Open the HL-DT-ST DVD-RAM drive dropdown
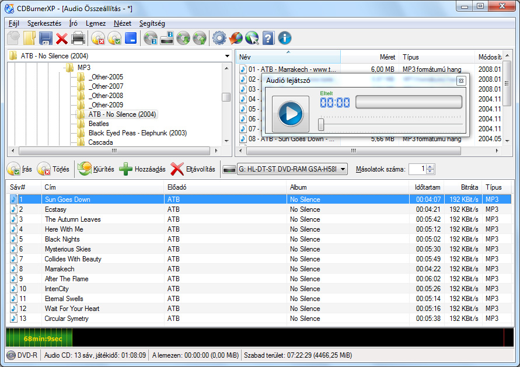Image resolution: width=520 pixels, height=367 pixels. click(343, 169)
